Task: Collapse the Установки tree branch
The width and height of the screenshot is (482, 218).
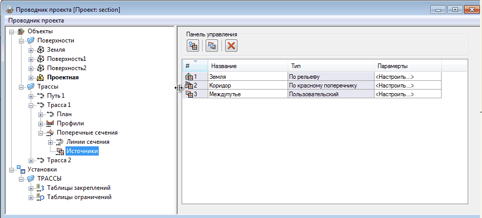Action: [x=12, y=169]
